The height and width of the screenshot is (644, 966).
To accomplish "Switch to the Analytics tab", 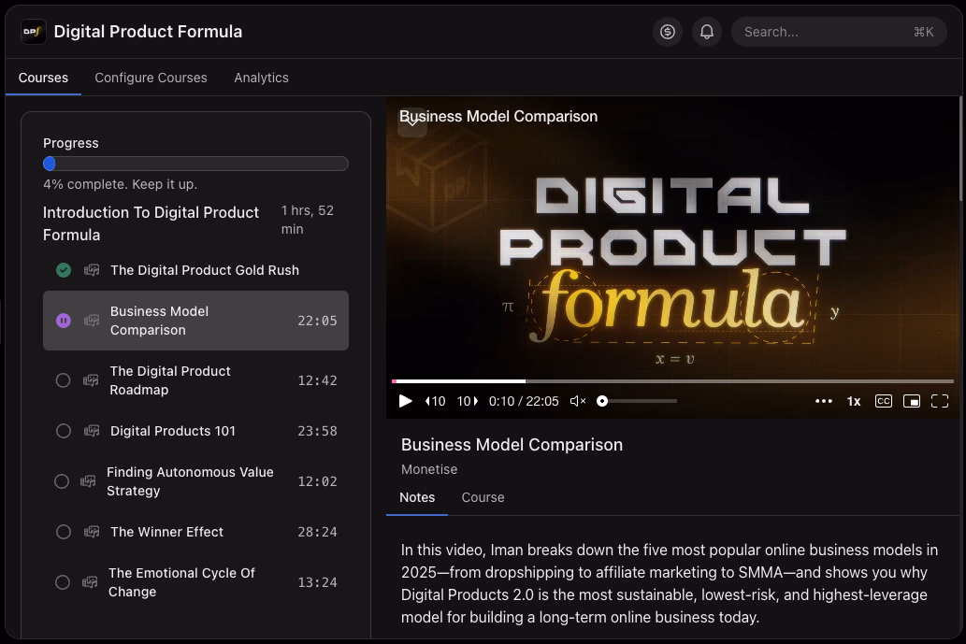I will (x=261, y=78).
